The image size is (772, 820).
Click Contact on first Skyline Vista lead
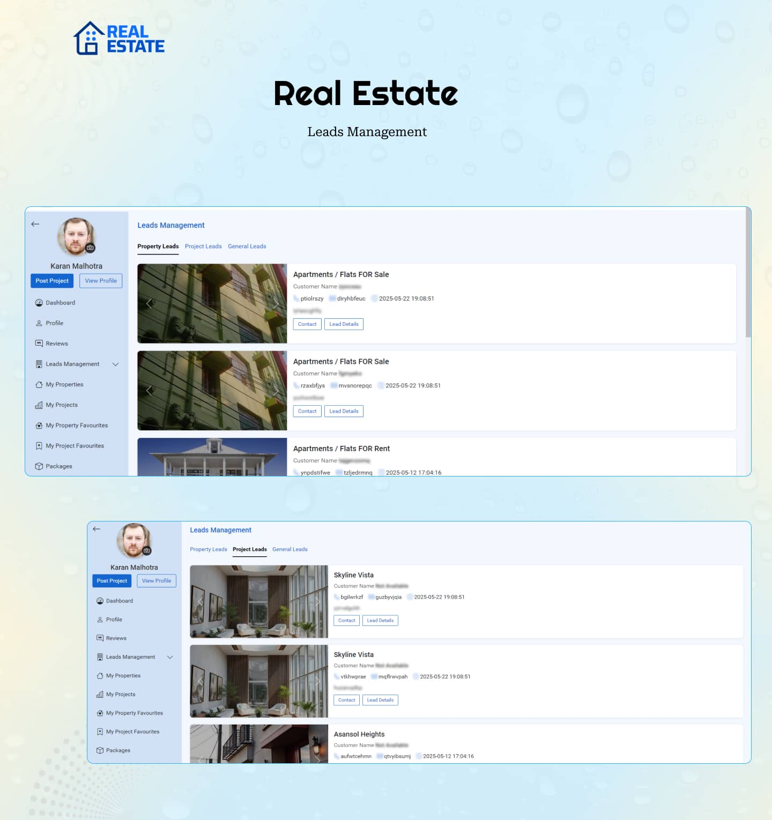(x=347, y=621)
